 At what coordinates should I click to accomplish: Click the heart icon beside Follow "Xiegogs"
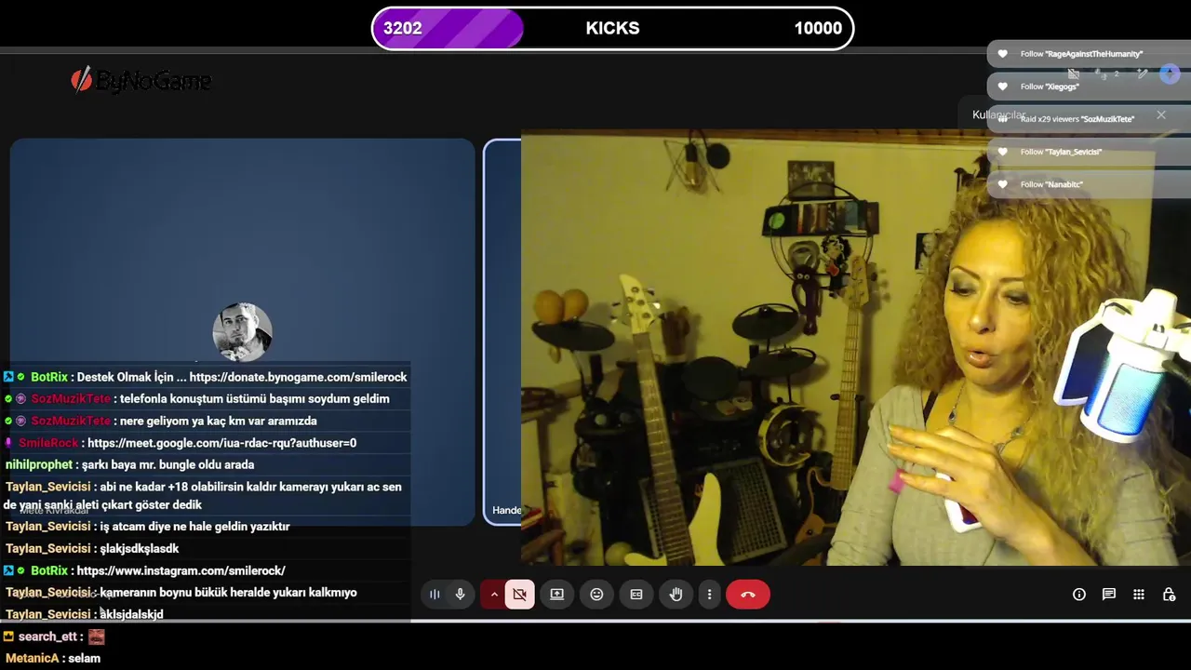click(x=1002, y=87)
